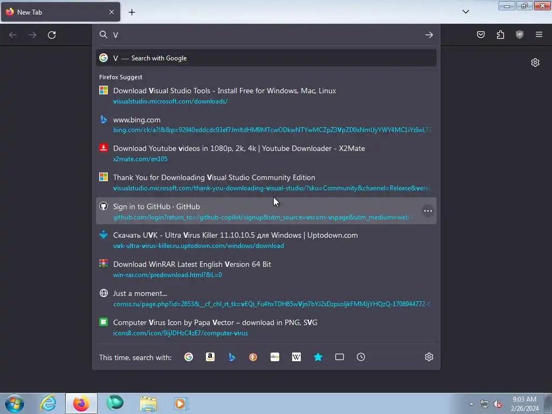Screen dimensions: 552x414
Task: Expand the list all tabs chevron
Action: click(465, 12)
